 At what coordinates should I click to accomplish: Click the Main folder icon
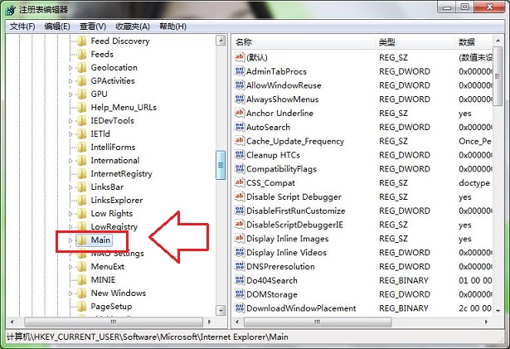click(82, 240)
